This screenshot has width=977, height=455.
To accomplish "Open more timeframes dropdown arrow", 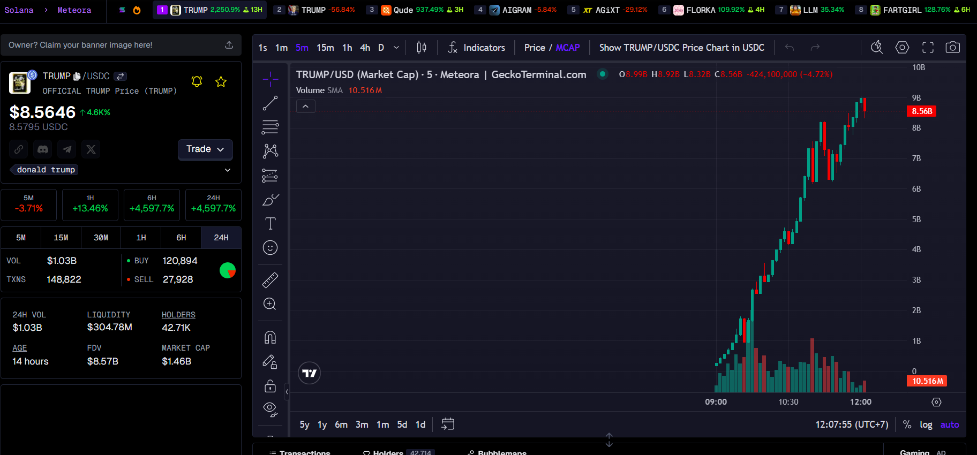I will (x=396, y=48).
